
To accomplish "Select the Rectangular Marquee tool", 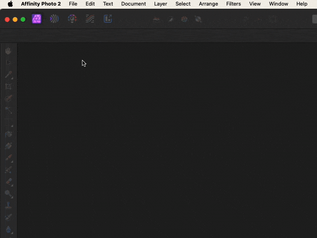I will [x=8, y=122].
